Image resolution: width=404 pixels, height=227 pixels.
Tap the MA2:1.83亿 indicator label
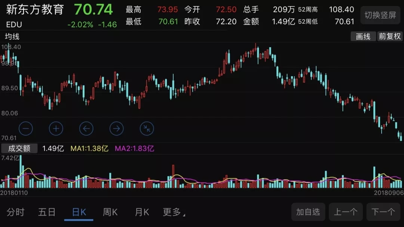click(134, 148)
